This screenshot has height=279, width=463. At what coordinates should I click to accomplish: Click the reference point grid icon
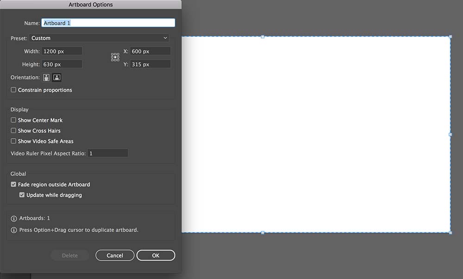(115, 57)
